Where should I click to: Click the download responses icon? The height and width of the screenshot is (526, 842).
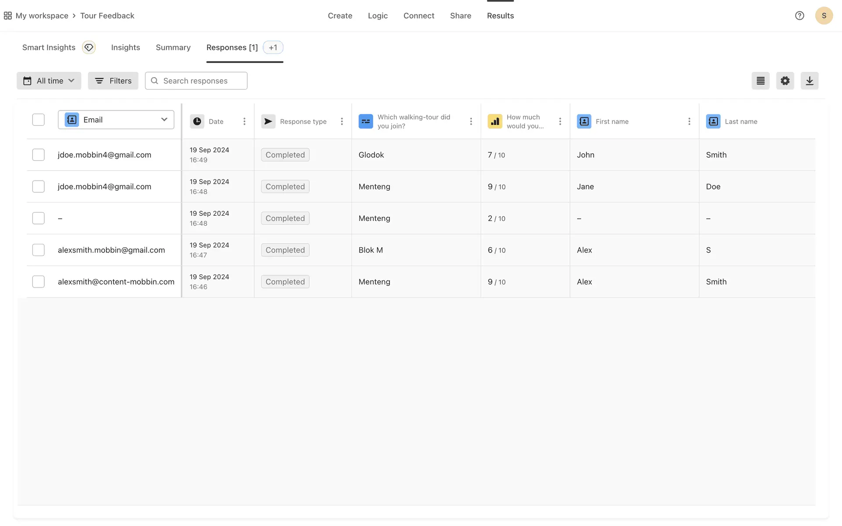809,81
